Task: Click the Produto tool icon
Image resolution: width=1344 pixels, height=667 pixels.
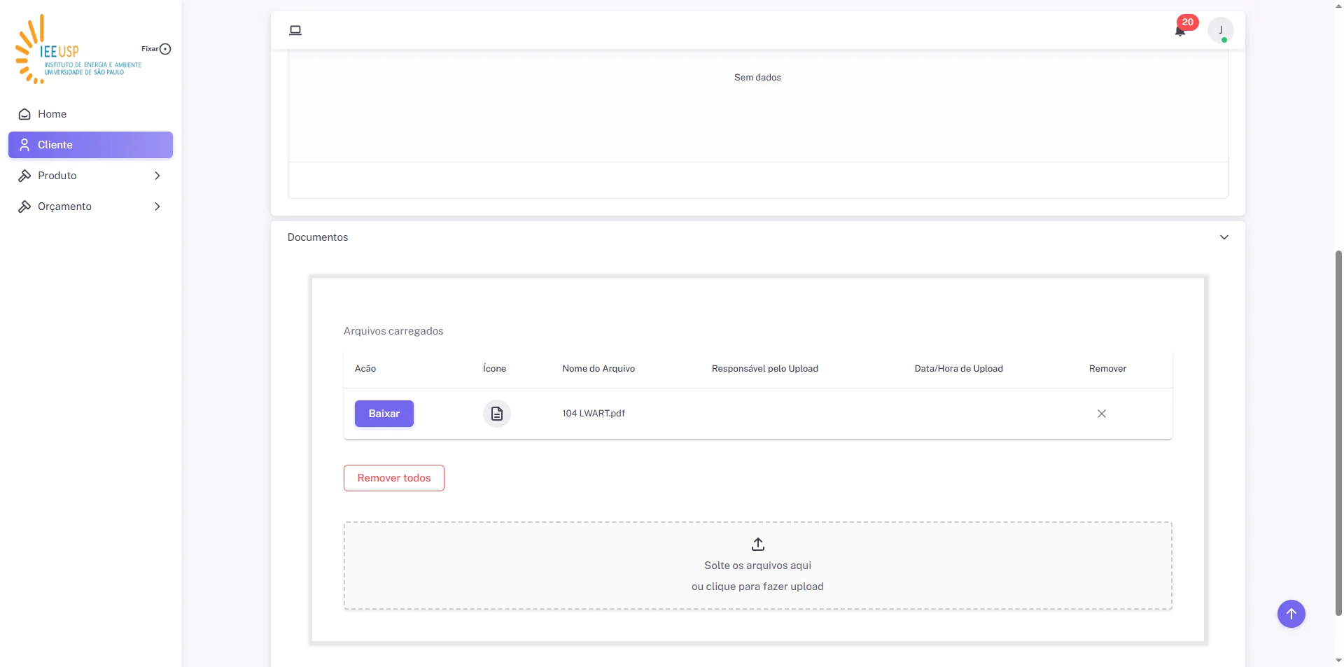Action: pos(24,176)
